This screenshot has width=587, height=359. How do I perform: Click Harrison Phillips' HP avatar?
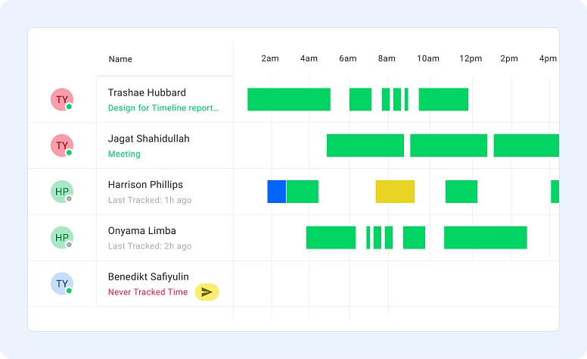[62, 192]
